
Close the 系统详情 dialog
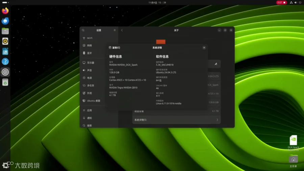(x=204, y=48)
